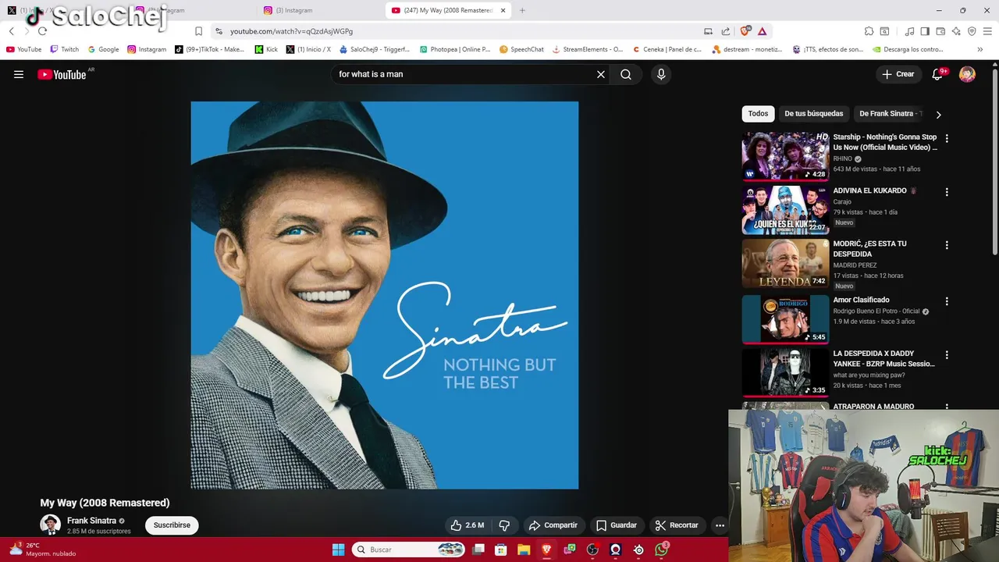Click the browser address bar URL
999x562 pixels.
pos(291,31)
